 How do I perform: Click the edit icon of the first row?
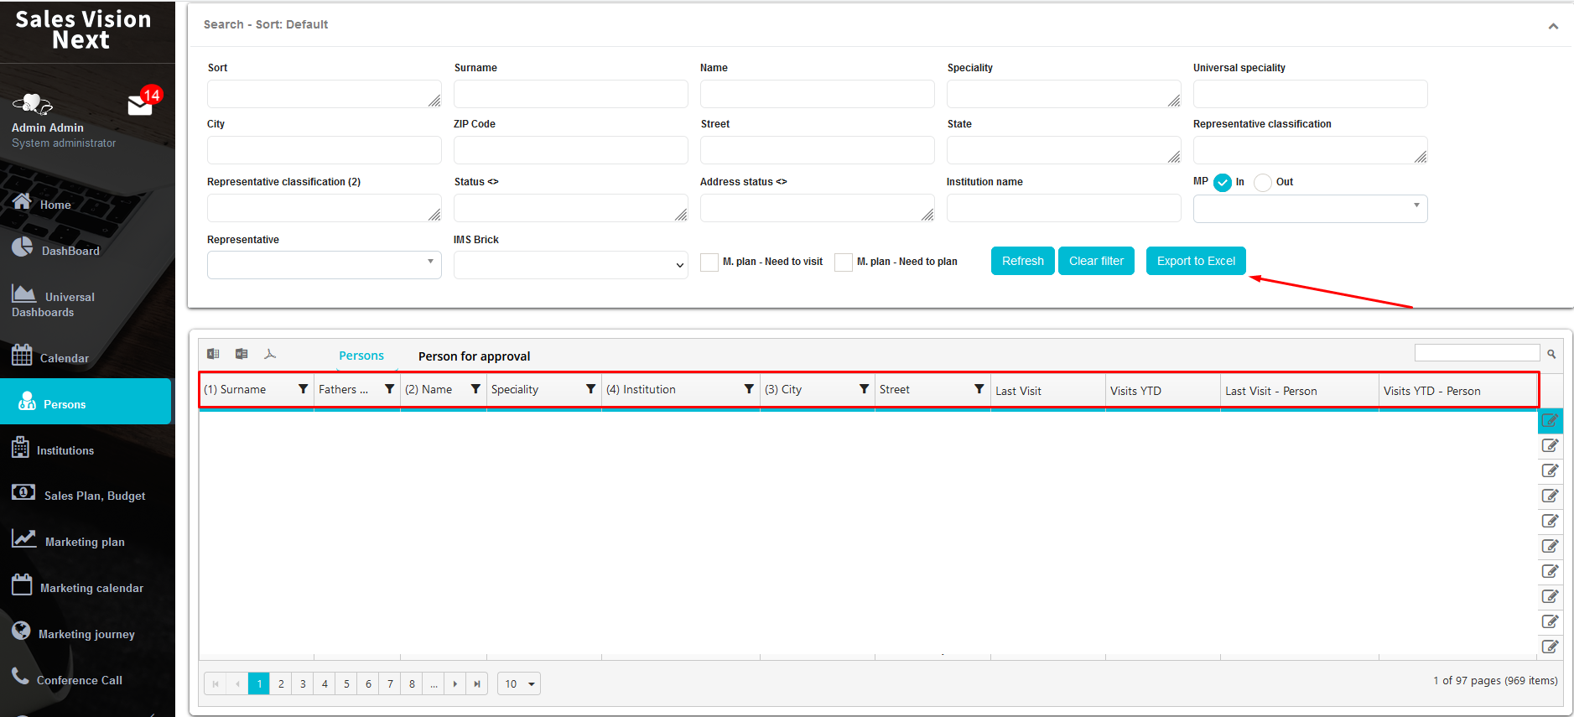(x=1550, y=421)
